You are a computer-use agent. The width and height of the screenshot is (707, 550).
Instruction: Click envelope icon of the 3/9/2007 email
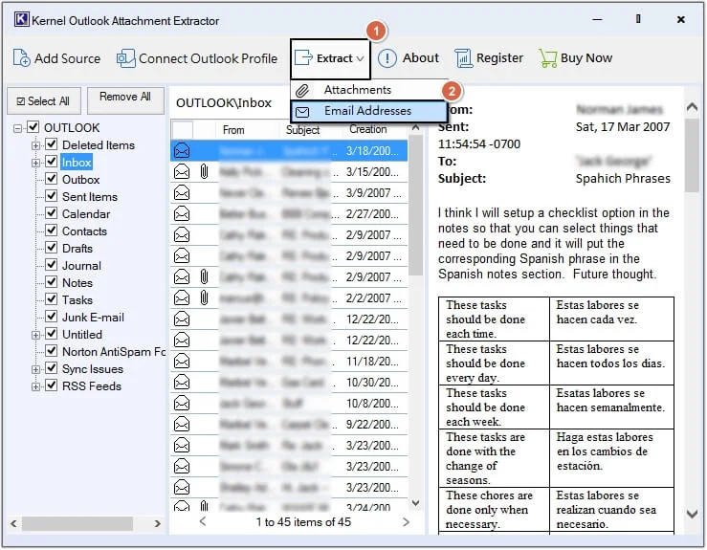tap(182, 193)
